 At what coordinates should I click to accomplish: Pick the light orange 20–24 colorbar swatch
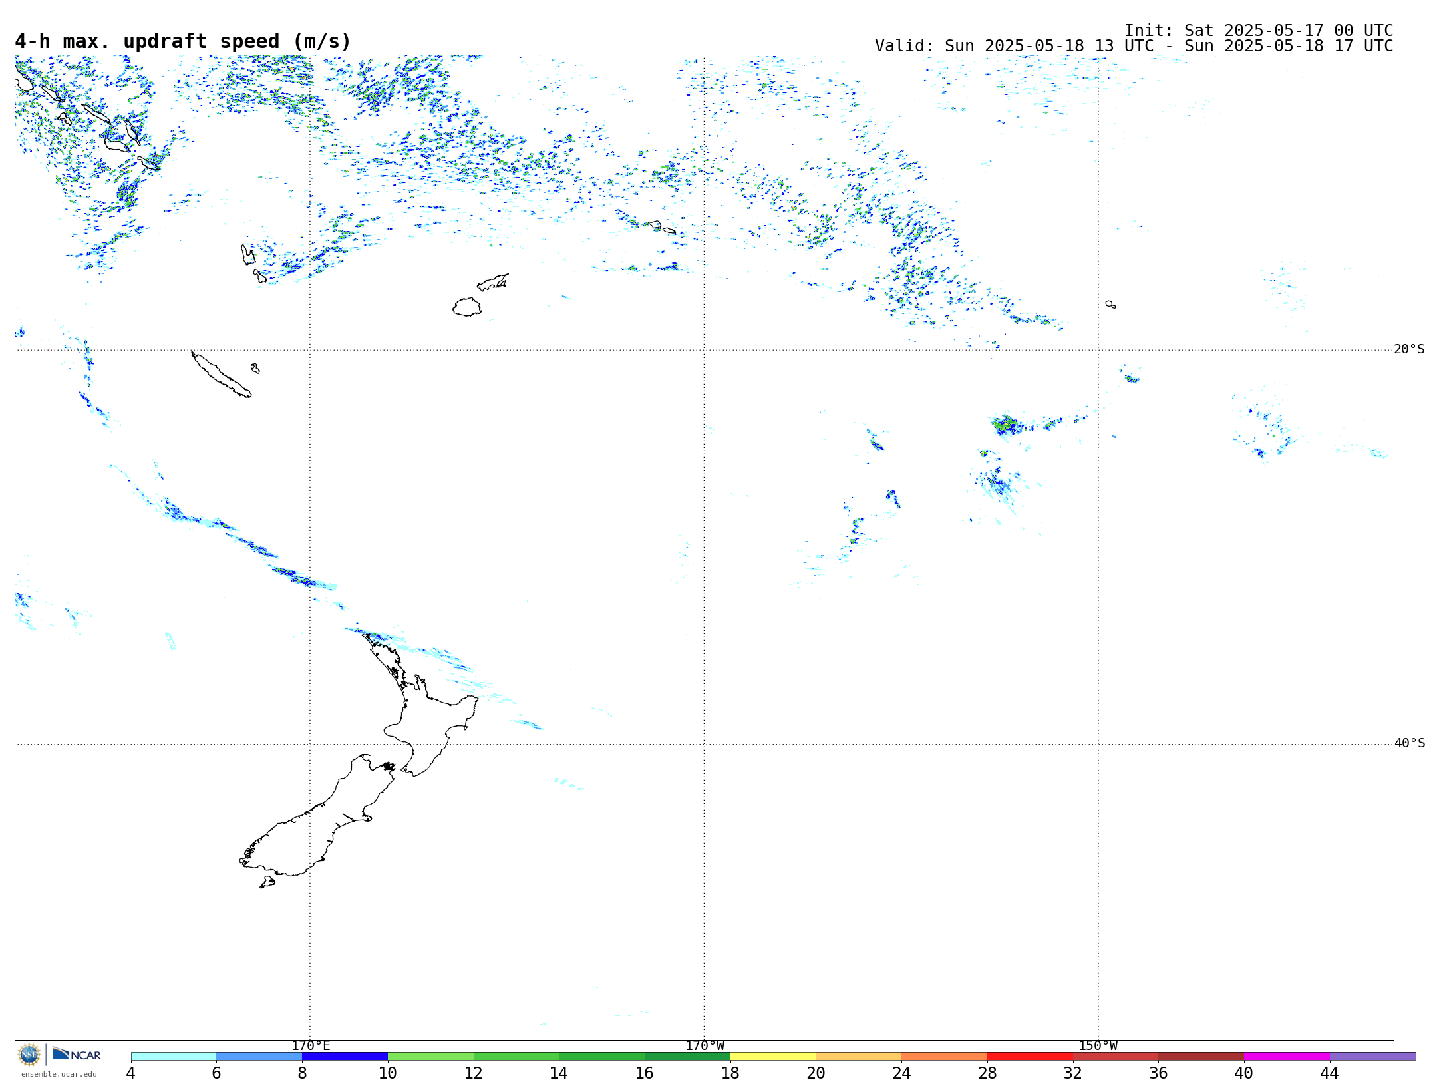tap(859, 1056)
